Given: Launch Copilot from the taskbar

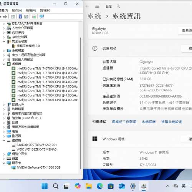Looking at the screenshot, I should 78,186.
